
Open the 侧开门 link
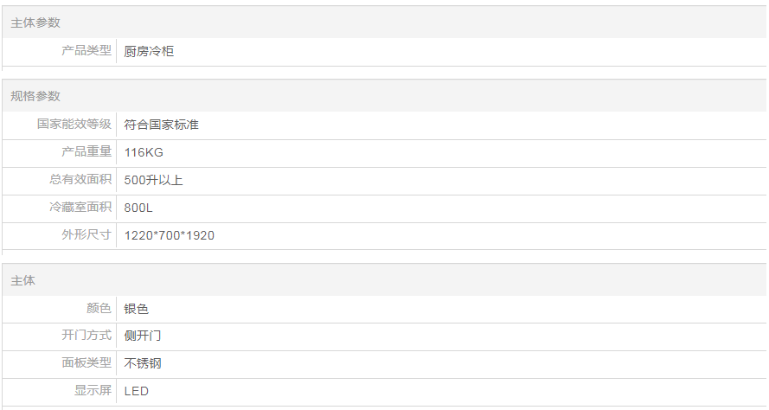point(143,336)
